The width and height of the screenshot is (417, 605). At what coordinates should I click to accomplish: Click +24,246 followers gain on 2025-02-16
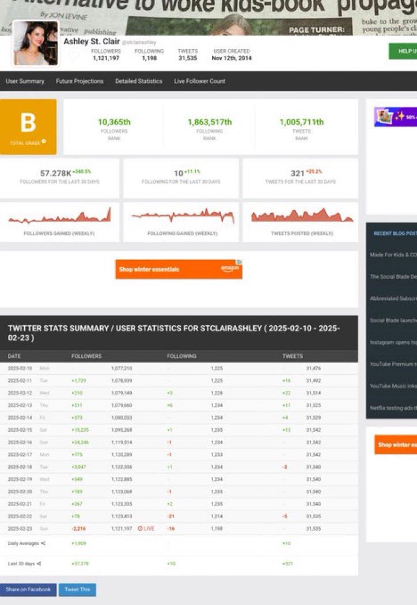80,442
